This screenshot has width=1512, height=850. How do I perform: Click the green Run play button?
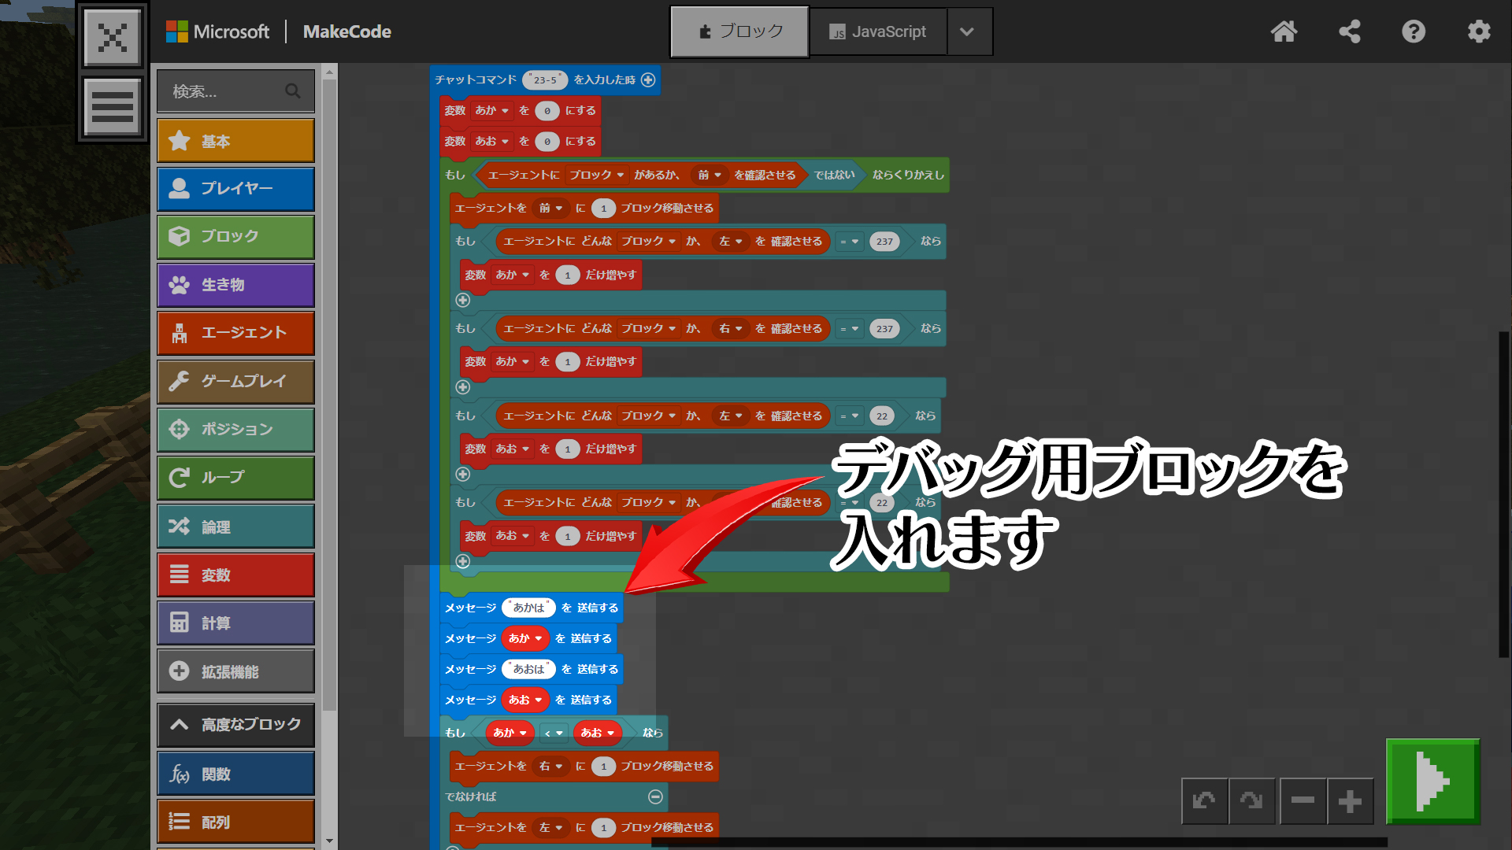[x=1432, y=781]
